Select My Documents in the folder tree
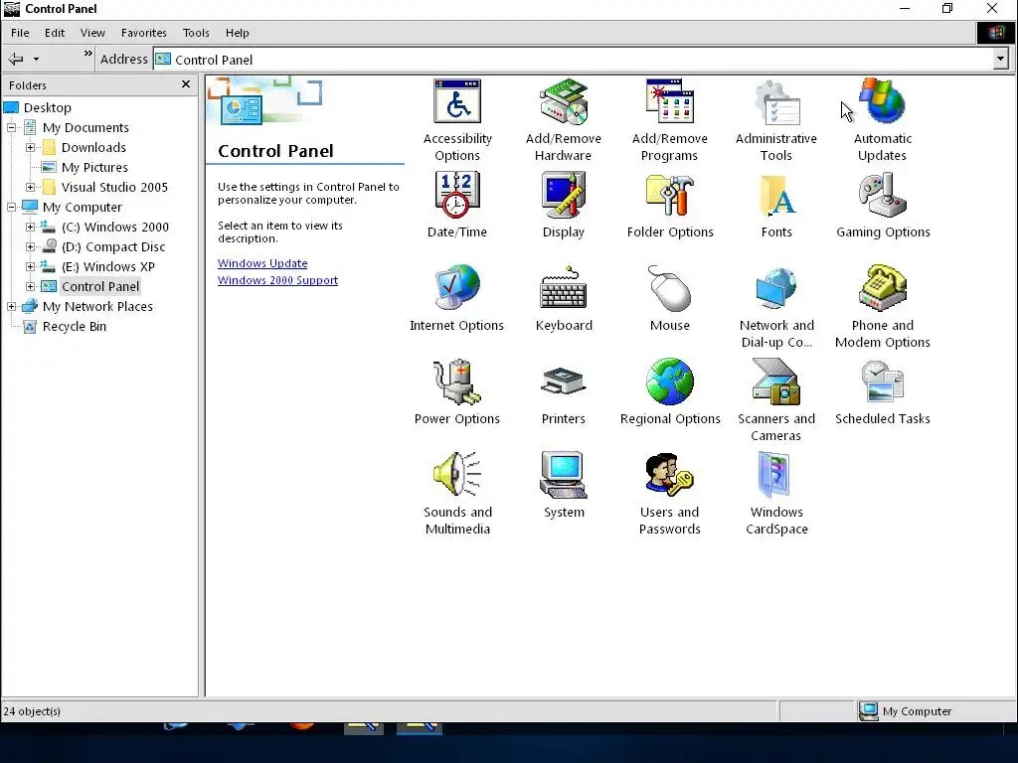Viewport: 1018px width, 763px height. [x=85, y=128]
